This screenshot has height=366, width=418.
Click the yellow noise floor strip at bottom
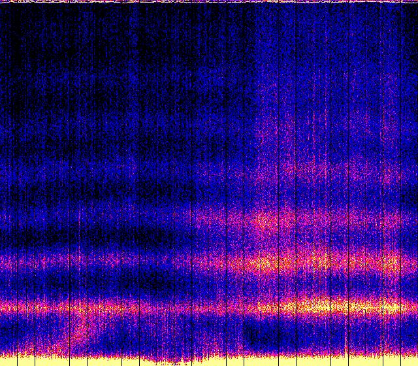[209, 360]
